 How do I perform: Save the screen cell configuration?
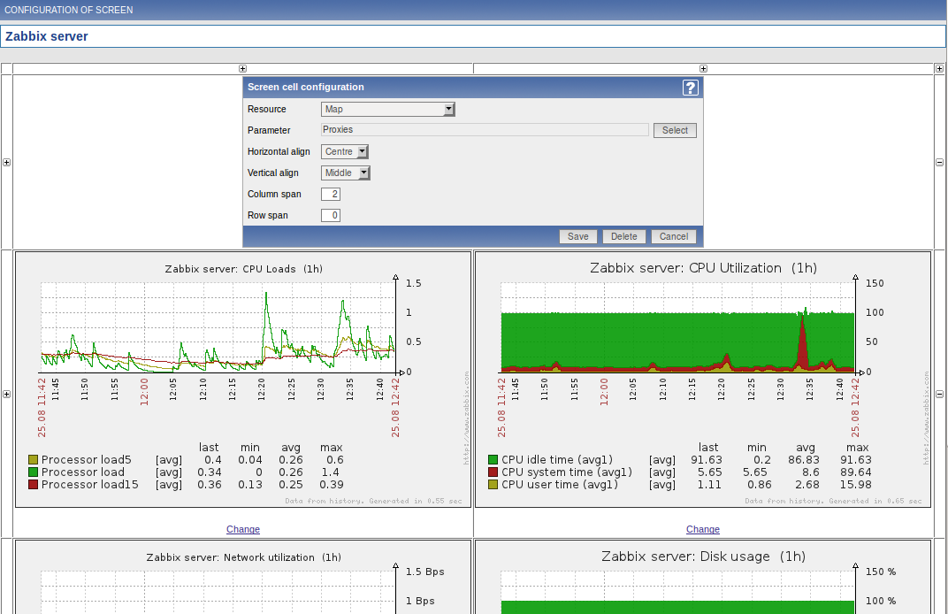tap(578, 236)
